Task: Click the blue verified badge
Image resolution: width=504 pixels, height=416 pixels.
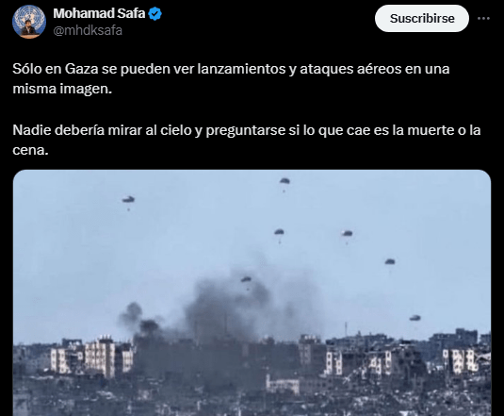Action: pos(155,14)
